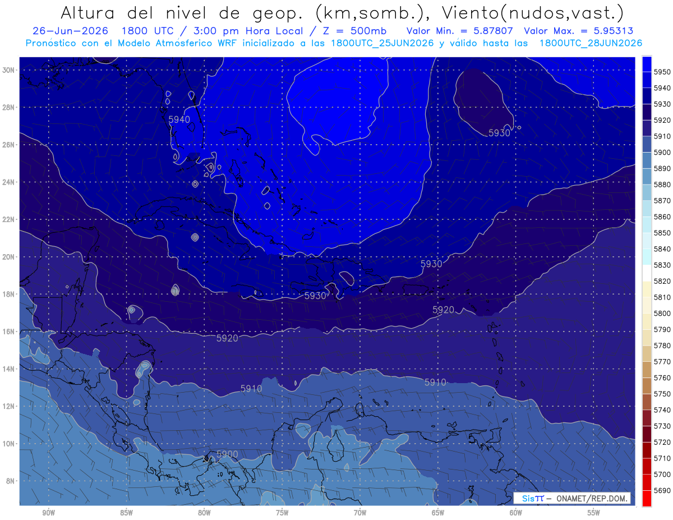The image size is (673, 520).
Task: Click the '22N' latitude axis label
Action: 10,219
